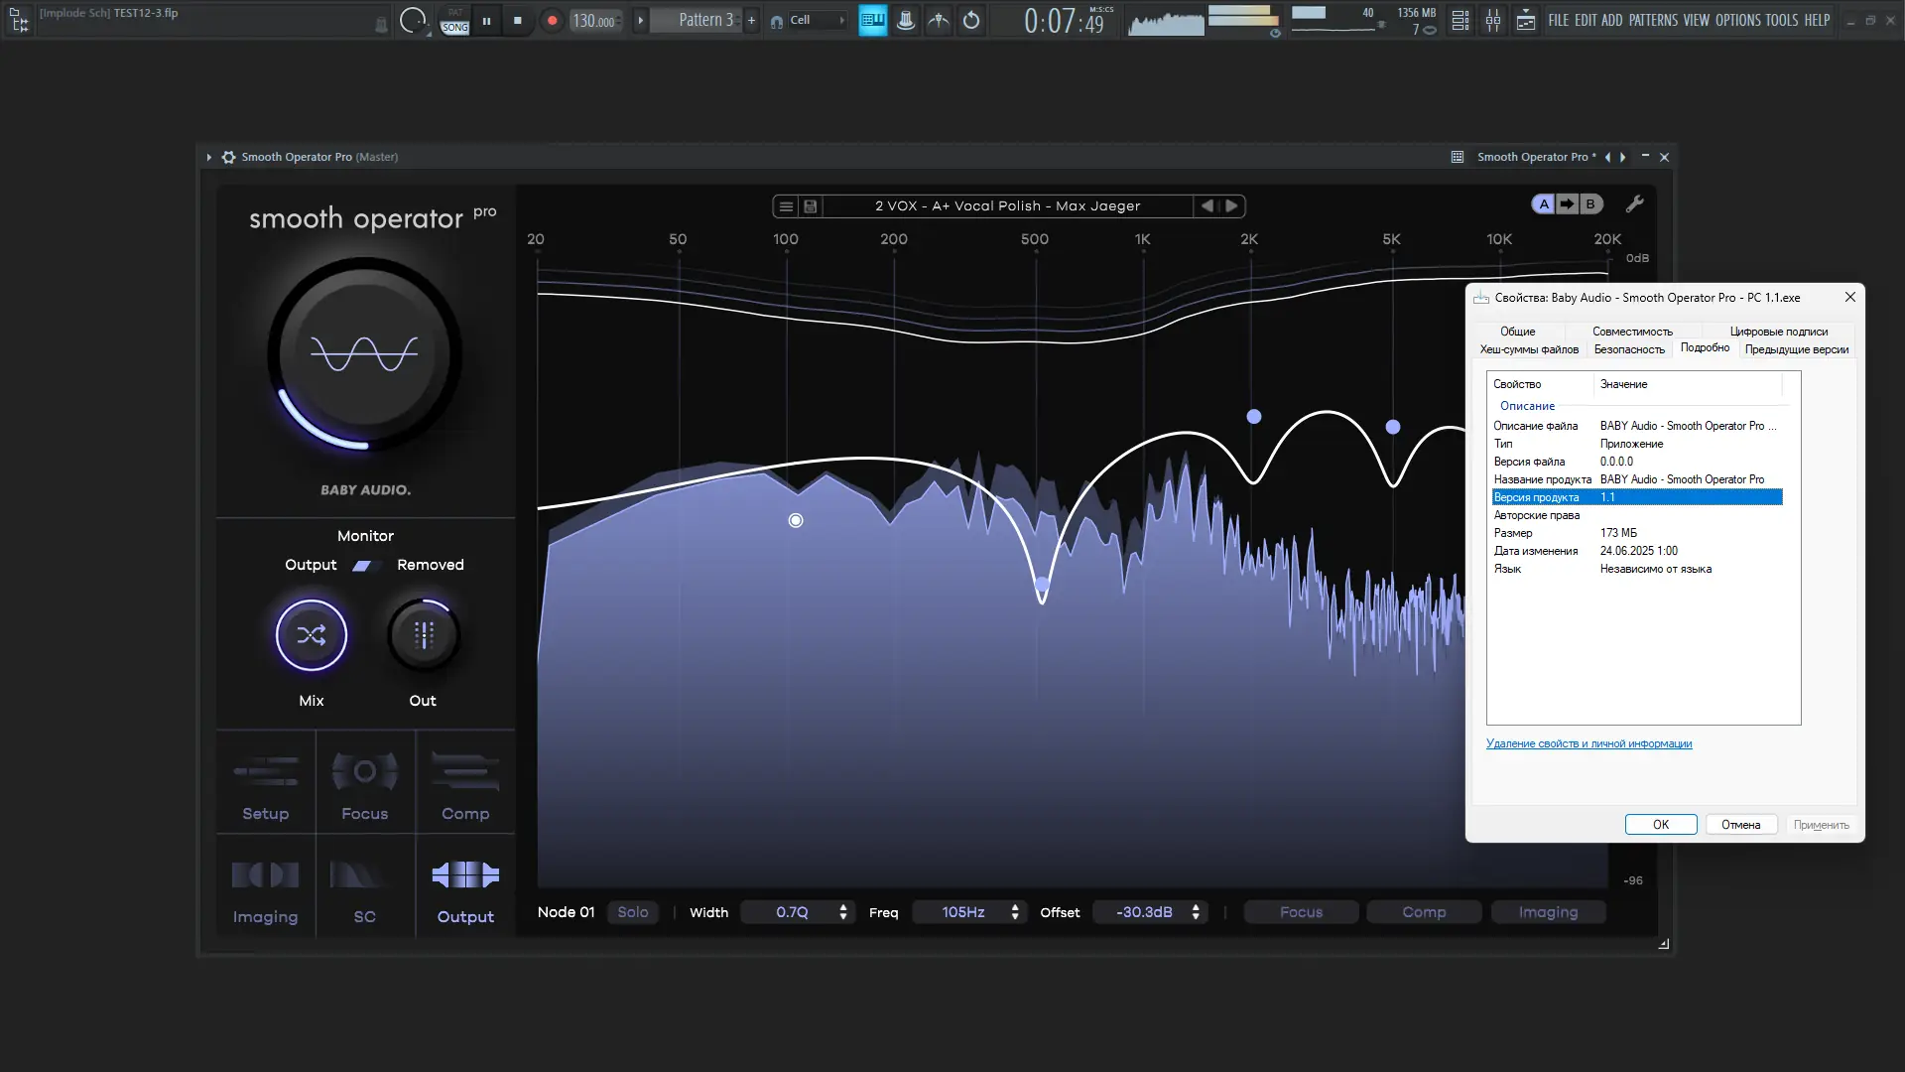Click the ОК button in properties dialog
This screenshot has height=1072, width=1905.
pyautogui.click(x=1660, y=825)
